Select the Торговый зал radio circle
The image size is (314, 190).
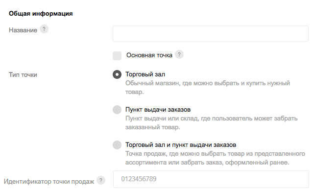point(117,74)
